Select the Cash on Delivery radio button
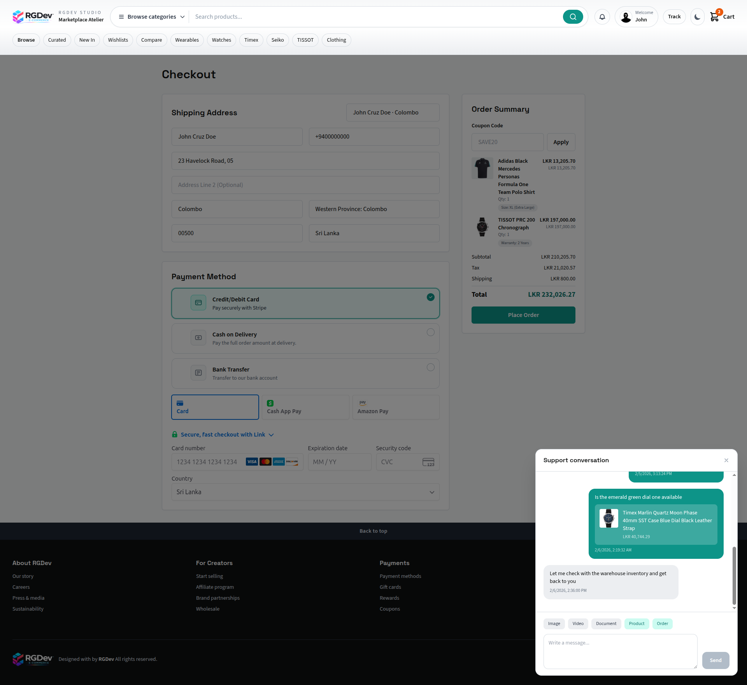This screenshot has height=685, width=747. point(430,332)
